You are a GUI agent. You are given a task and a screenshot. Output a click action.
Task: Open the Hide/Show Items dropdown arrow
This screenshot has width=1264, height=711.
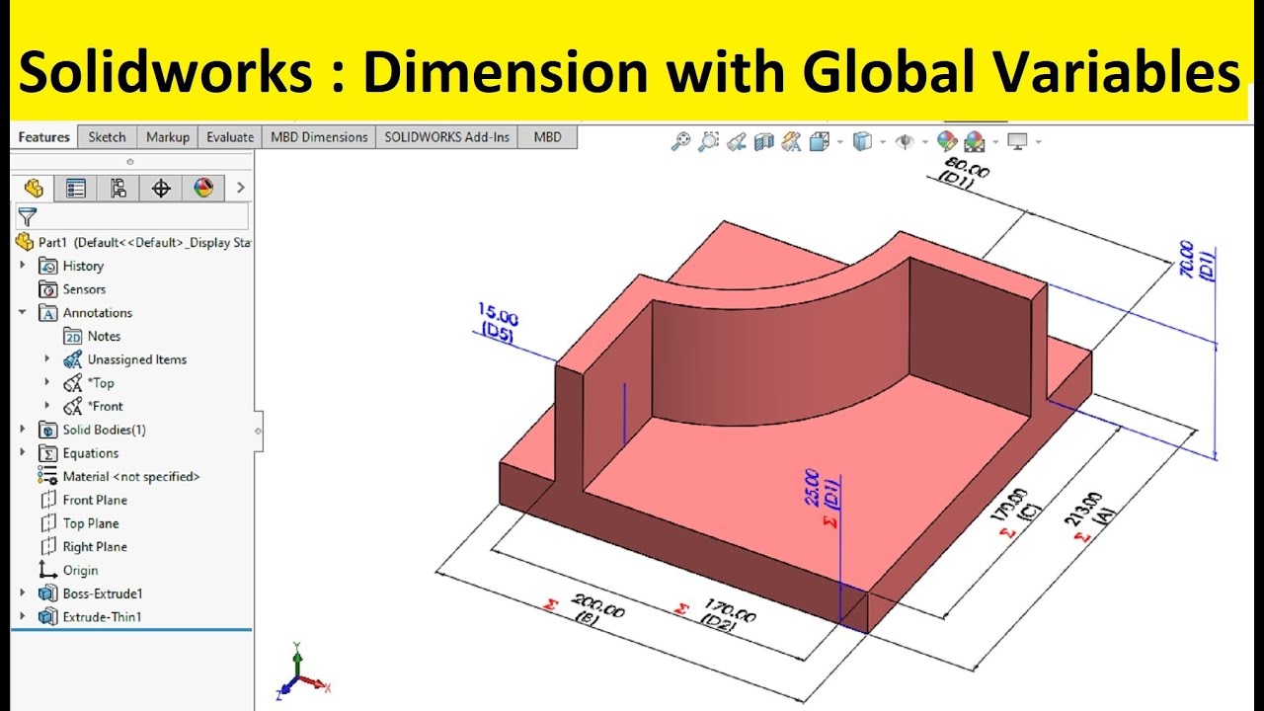coord(925,142)
